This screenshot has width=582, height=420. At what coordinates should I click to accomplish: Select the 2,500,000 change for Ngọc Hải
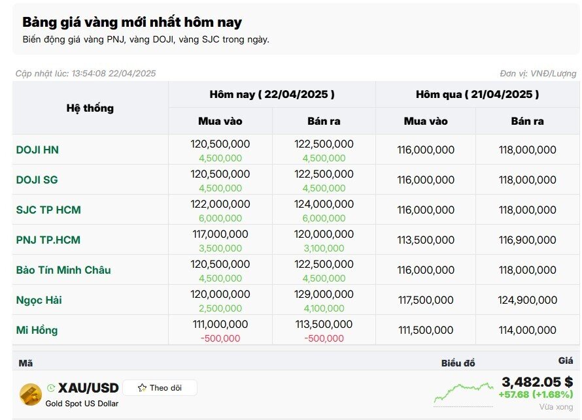[x=220, y=308]
